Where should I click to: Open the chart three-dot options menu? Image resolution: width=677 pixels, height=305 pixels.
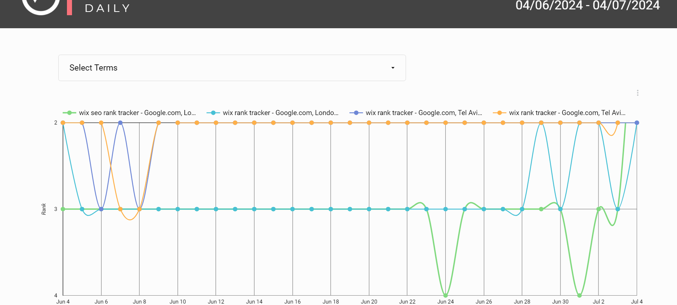tap(638, 93)
